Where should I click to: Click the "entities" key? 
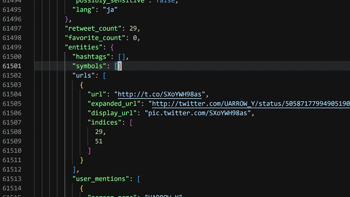pyautogui.click(x=84, y=47)
